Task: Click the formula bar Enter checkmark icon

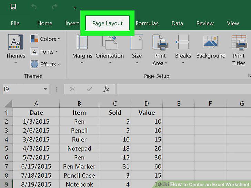Action: 89,89
